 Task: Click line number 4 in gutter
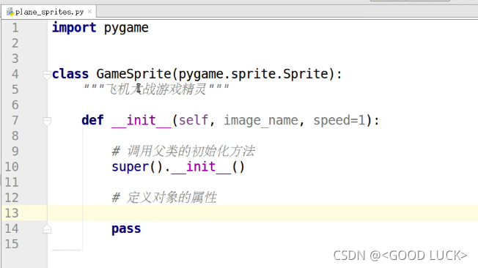tap(15, 74)
